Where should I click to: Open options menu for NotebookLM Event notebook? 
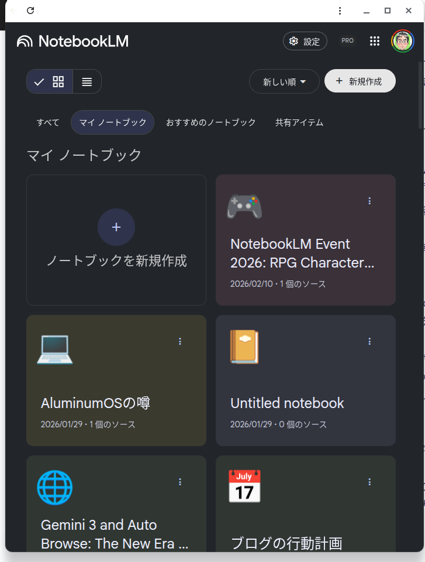(x=369, y=201)
